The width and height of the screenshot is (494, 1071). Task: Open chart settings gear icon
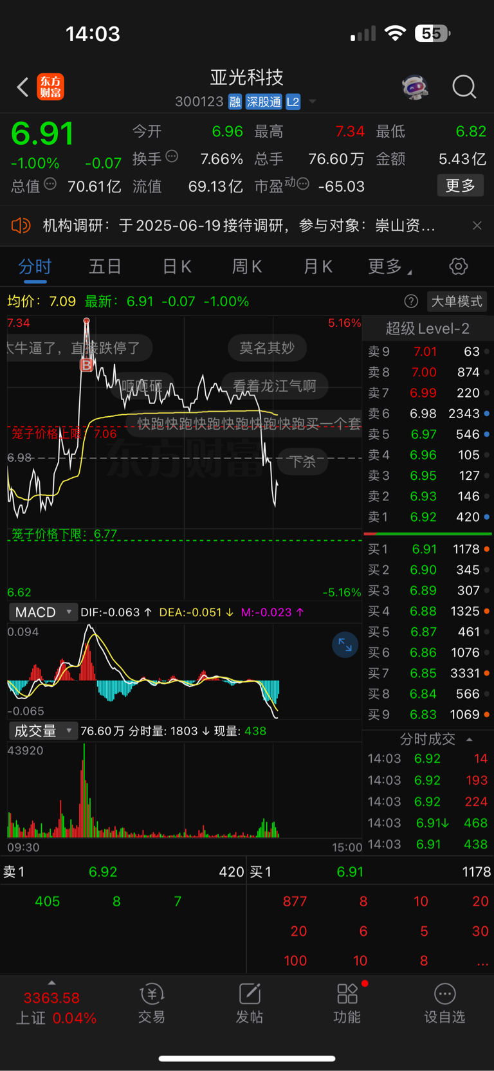pyautogui.click(x=458, y=266)
